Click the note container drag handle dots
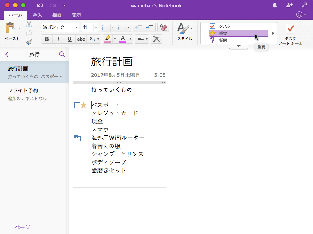Image resolution: width=313 pixels, height=234 pixels. (x=120, y=82)
